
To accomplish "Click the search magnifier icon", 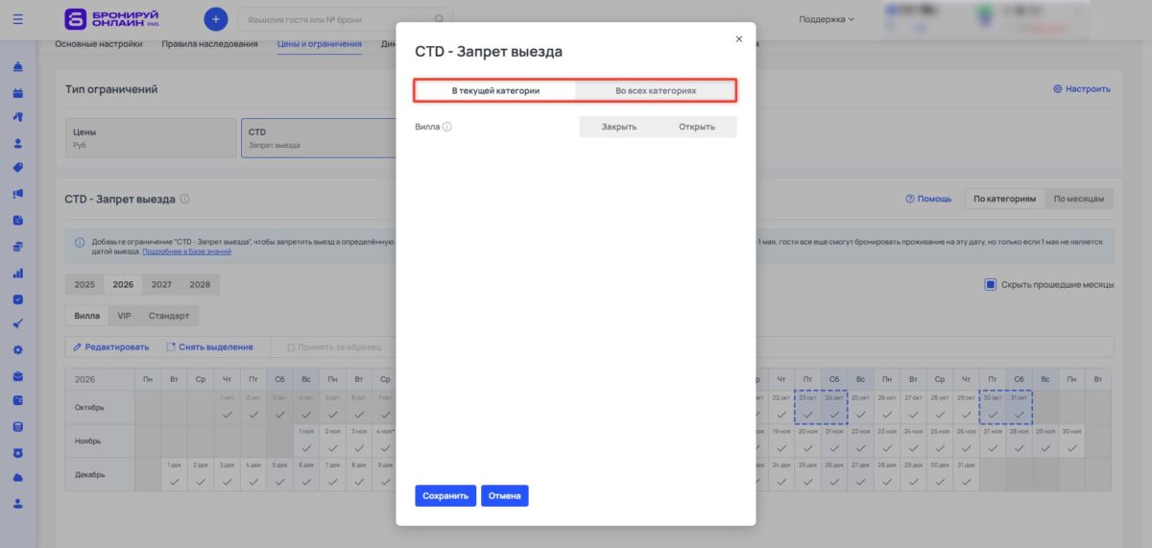I will tap(440, 18).
